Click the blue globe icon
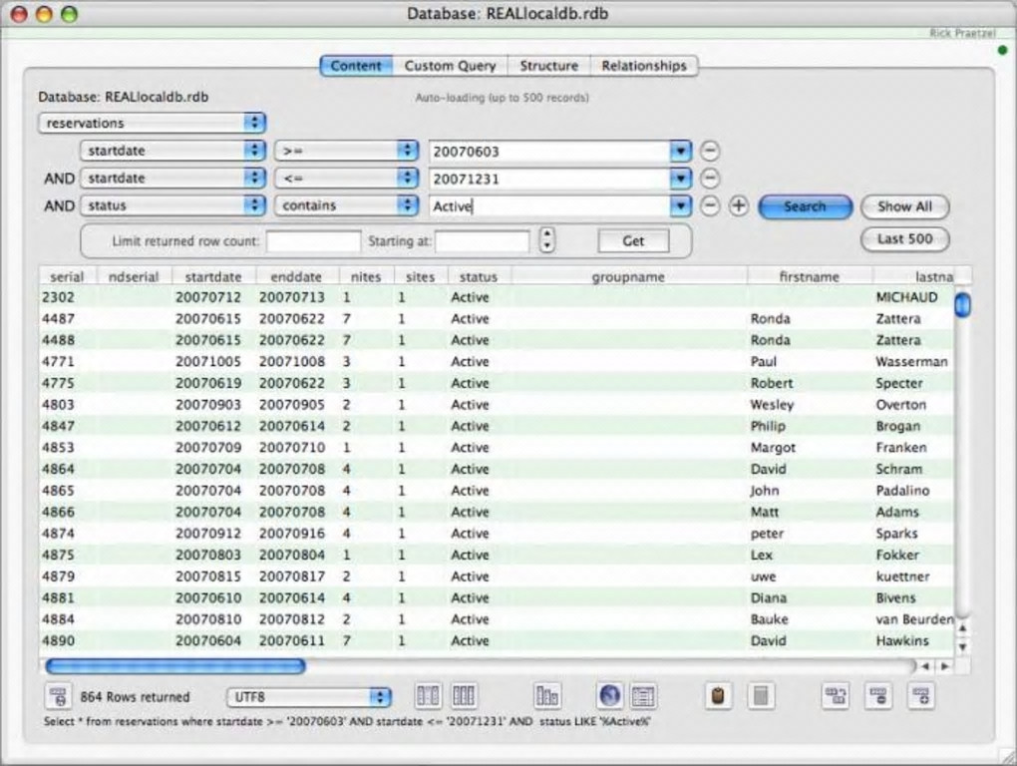 click(x=609, y=696)
